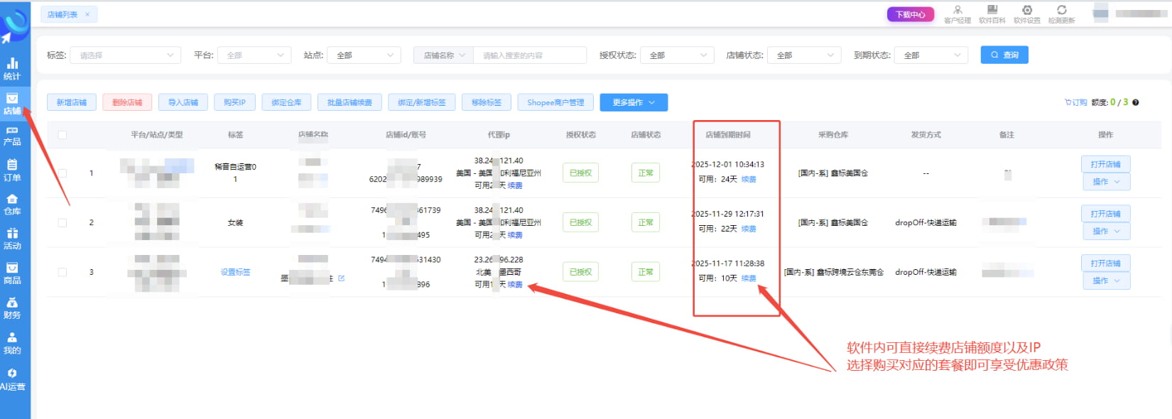Open 客户经理 account manager icon
Image resolution: width=1172 pixels, height=419 pixels.
[957, 14]
